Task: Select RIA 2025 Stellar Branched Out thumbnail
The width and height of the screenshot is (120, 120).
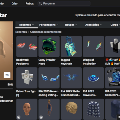Action: [x=71, y=78]
